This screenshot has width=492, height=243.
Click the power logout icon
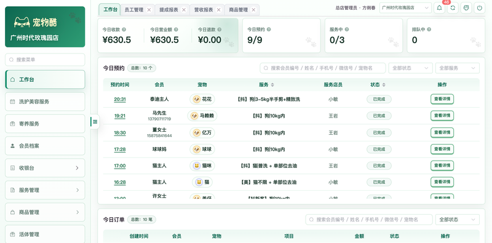point(480,8)
